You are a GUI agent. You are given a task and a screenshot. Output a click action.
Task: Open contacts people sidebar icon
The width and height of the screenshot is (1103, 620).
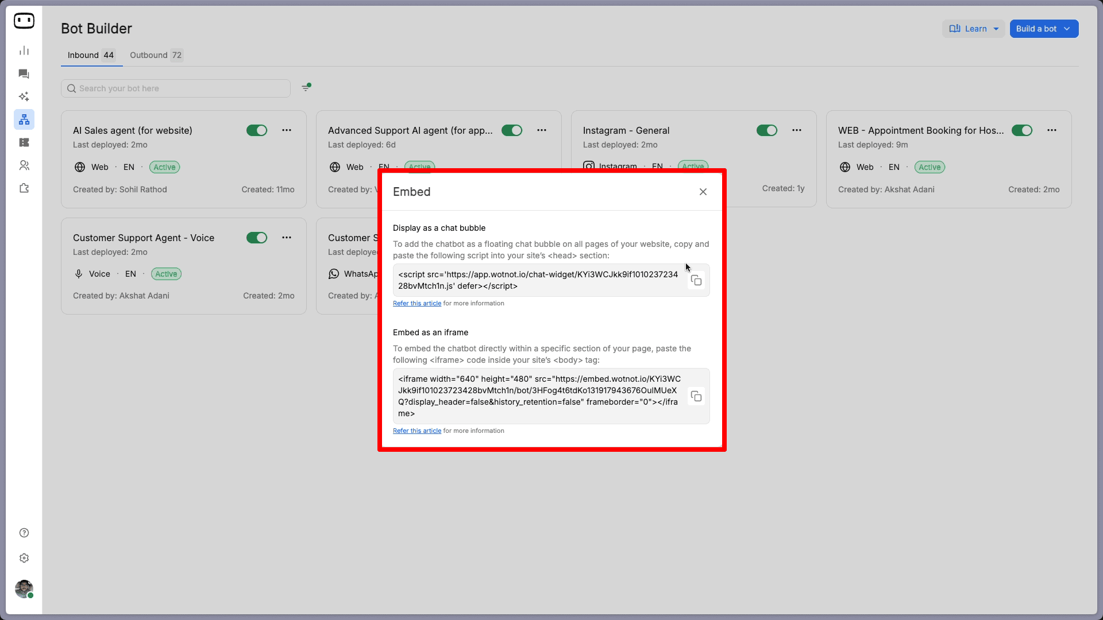[x=24, y=165]
